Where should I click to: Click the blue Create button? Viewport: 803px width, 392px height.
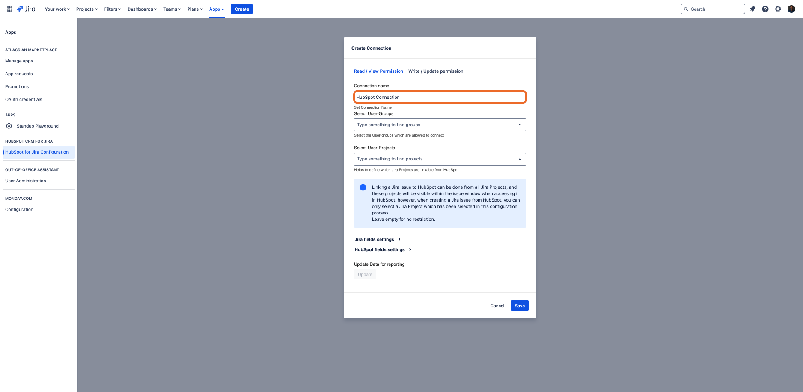tap(242, 9)
